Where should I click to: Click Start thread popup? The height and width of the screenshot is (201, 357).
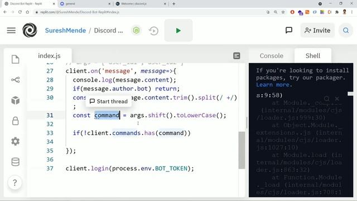[x=109, y=101]
